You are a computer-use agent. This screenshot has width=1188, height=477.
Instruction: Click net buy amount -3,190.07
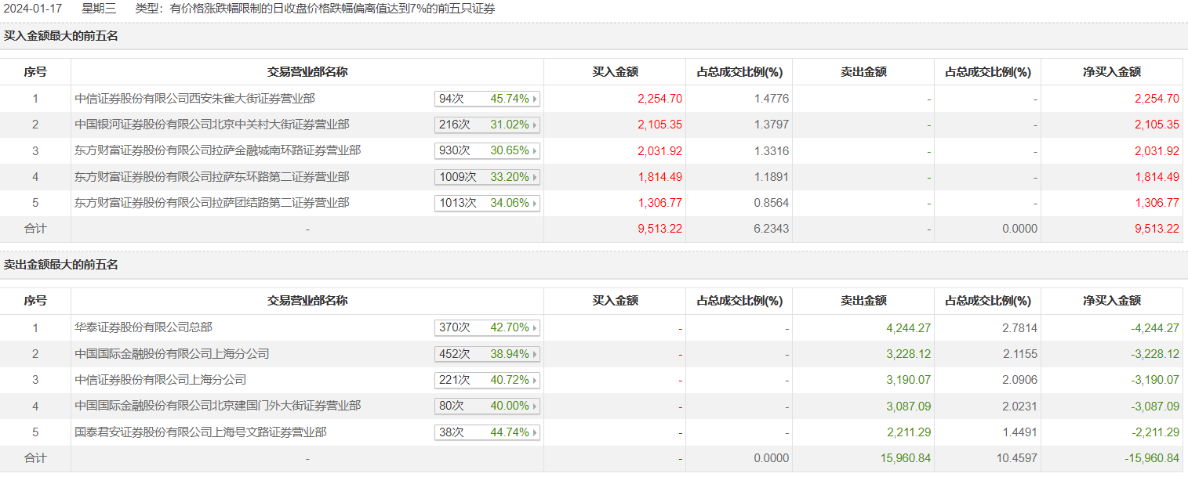tap(1154, 380)
